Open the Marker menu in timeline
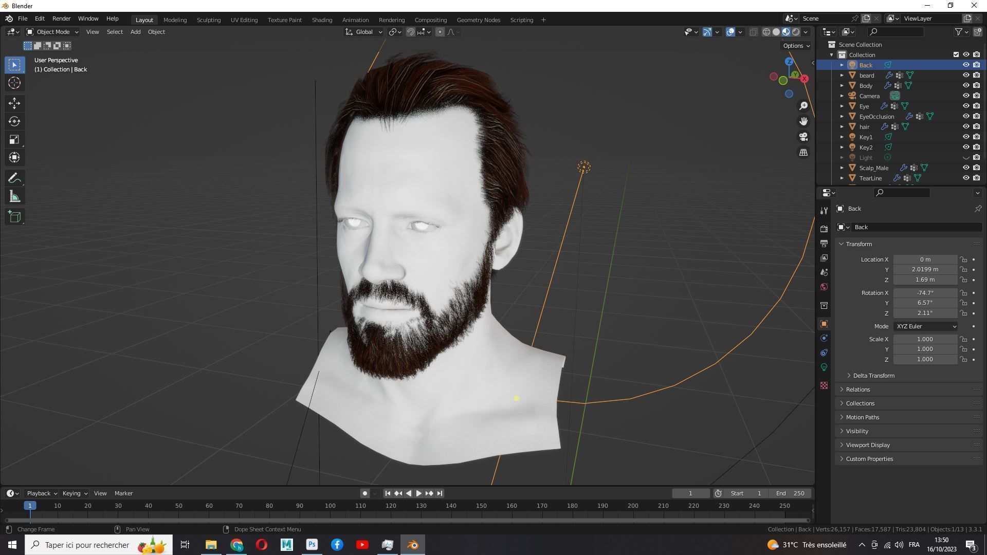Image resolution: width=987 pixels, height=555 pixels. 123,493
